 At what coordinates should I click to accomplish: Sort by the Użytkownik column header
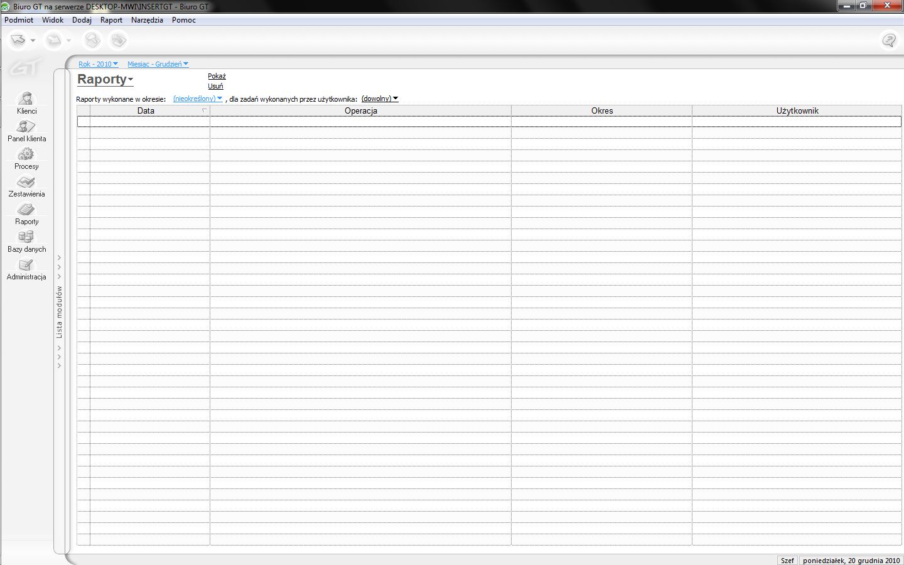(797, 110)
